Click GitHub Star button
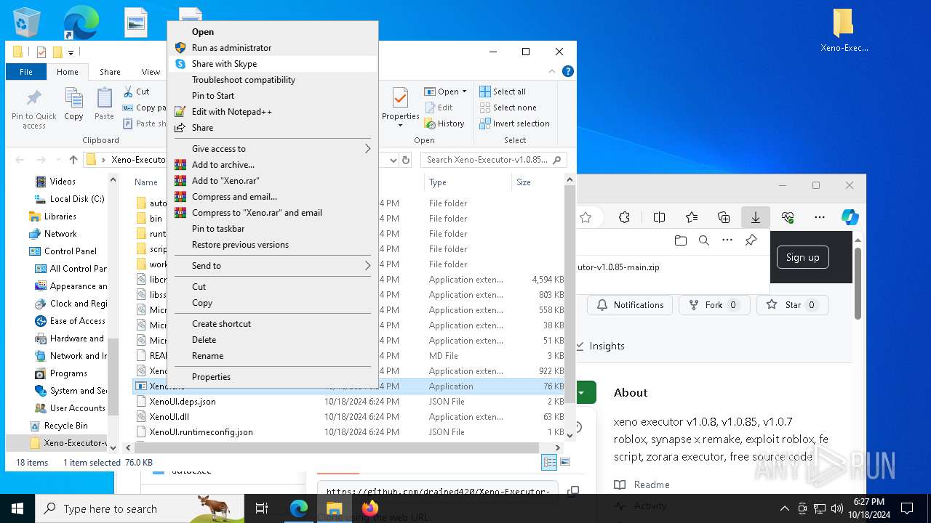The image size is (931, 523). (793, 305)
